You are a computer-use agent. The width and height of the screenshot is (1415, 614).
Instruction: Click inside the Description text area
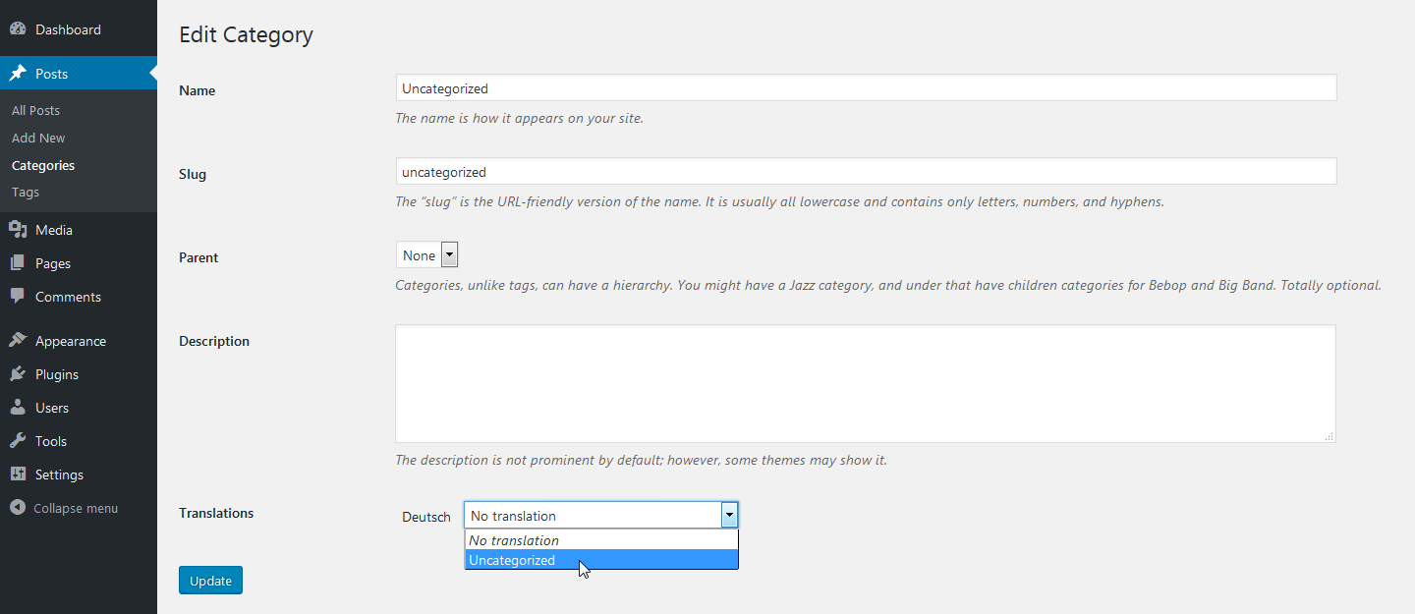point(865,383)
